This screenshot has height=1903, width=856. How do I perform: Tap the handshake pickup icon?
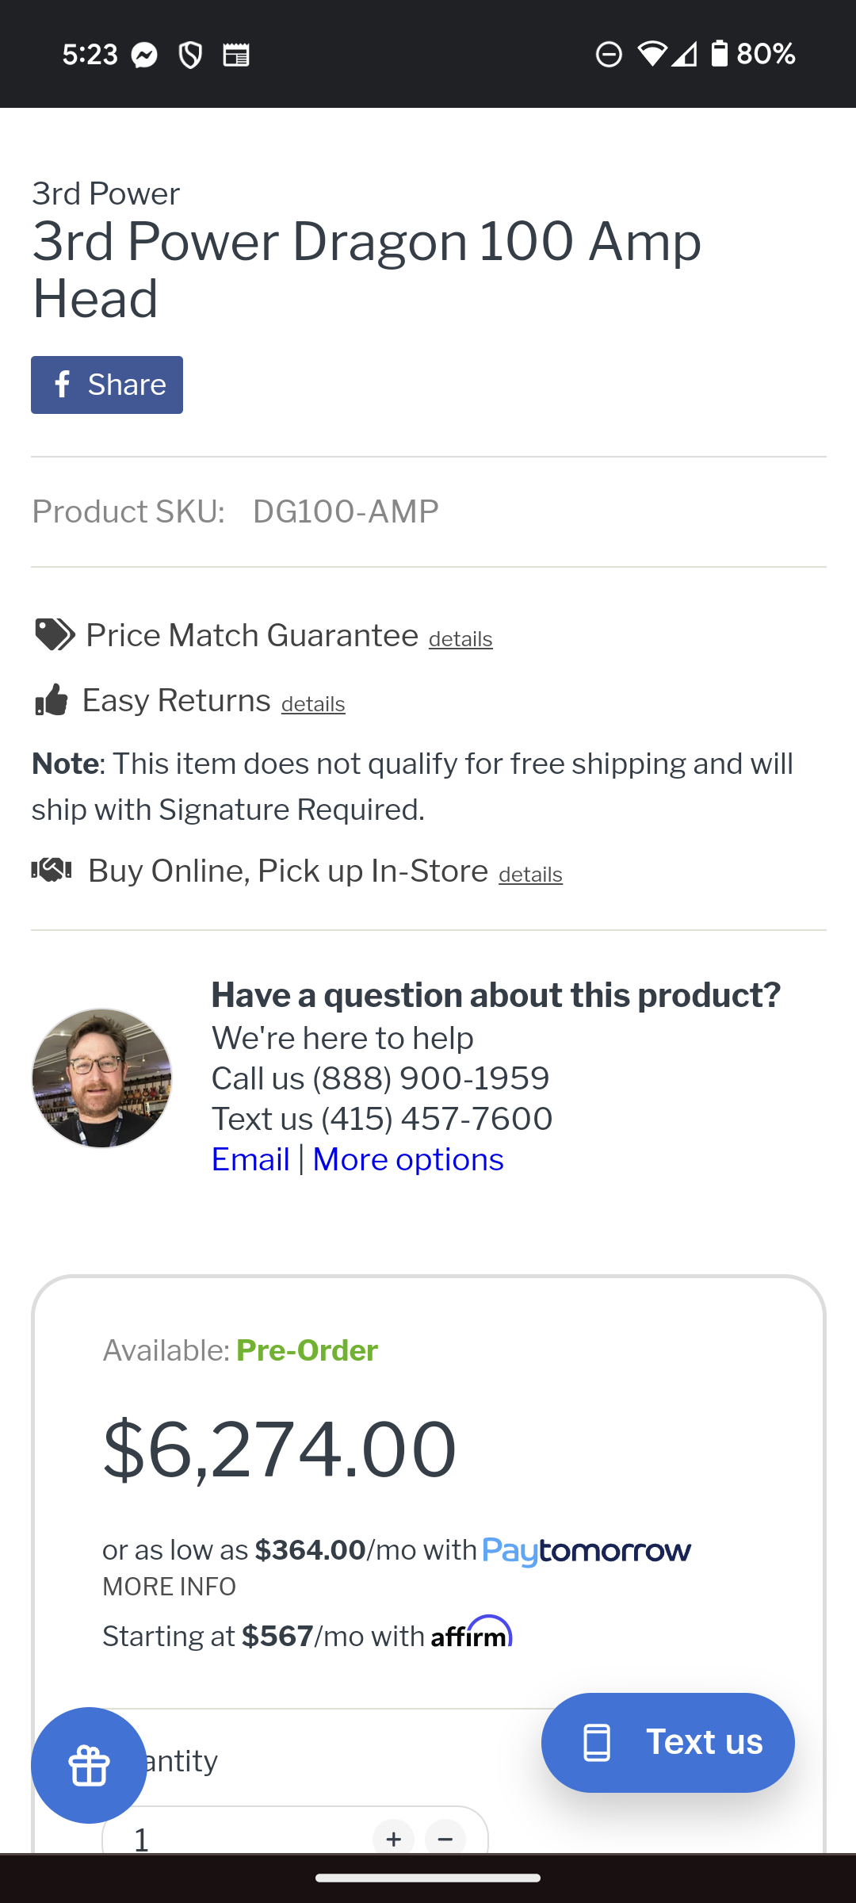[x=52, y=870]
